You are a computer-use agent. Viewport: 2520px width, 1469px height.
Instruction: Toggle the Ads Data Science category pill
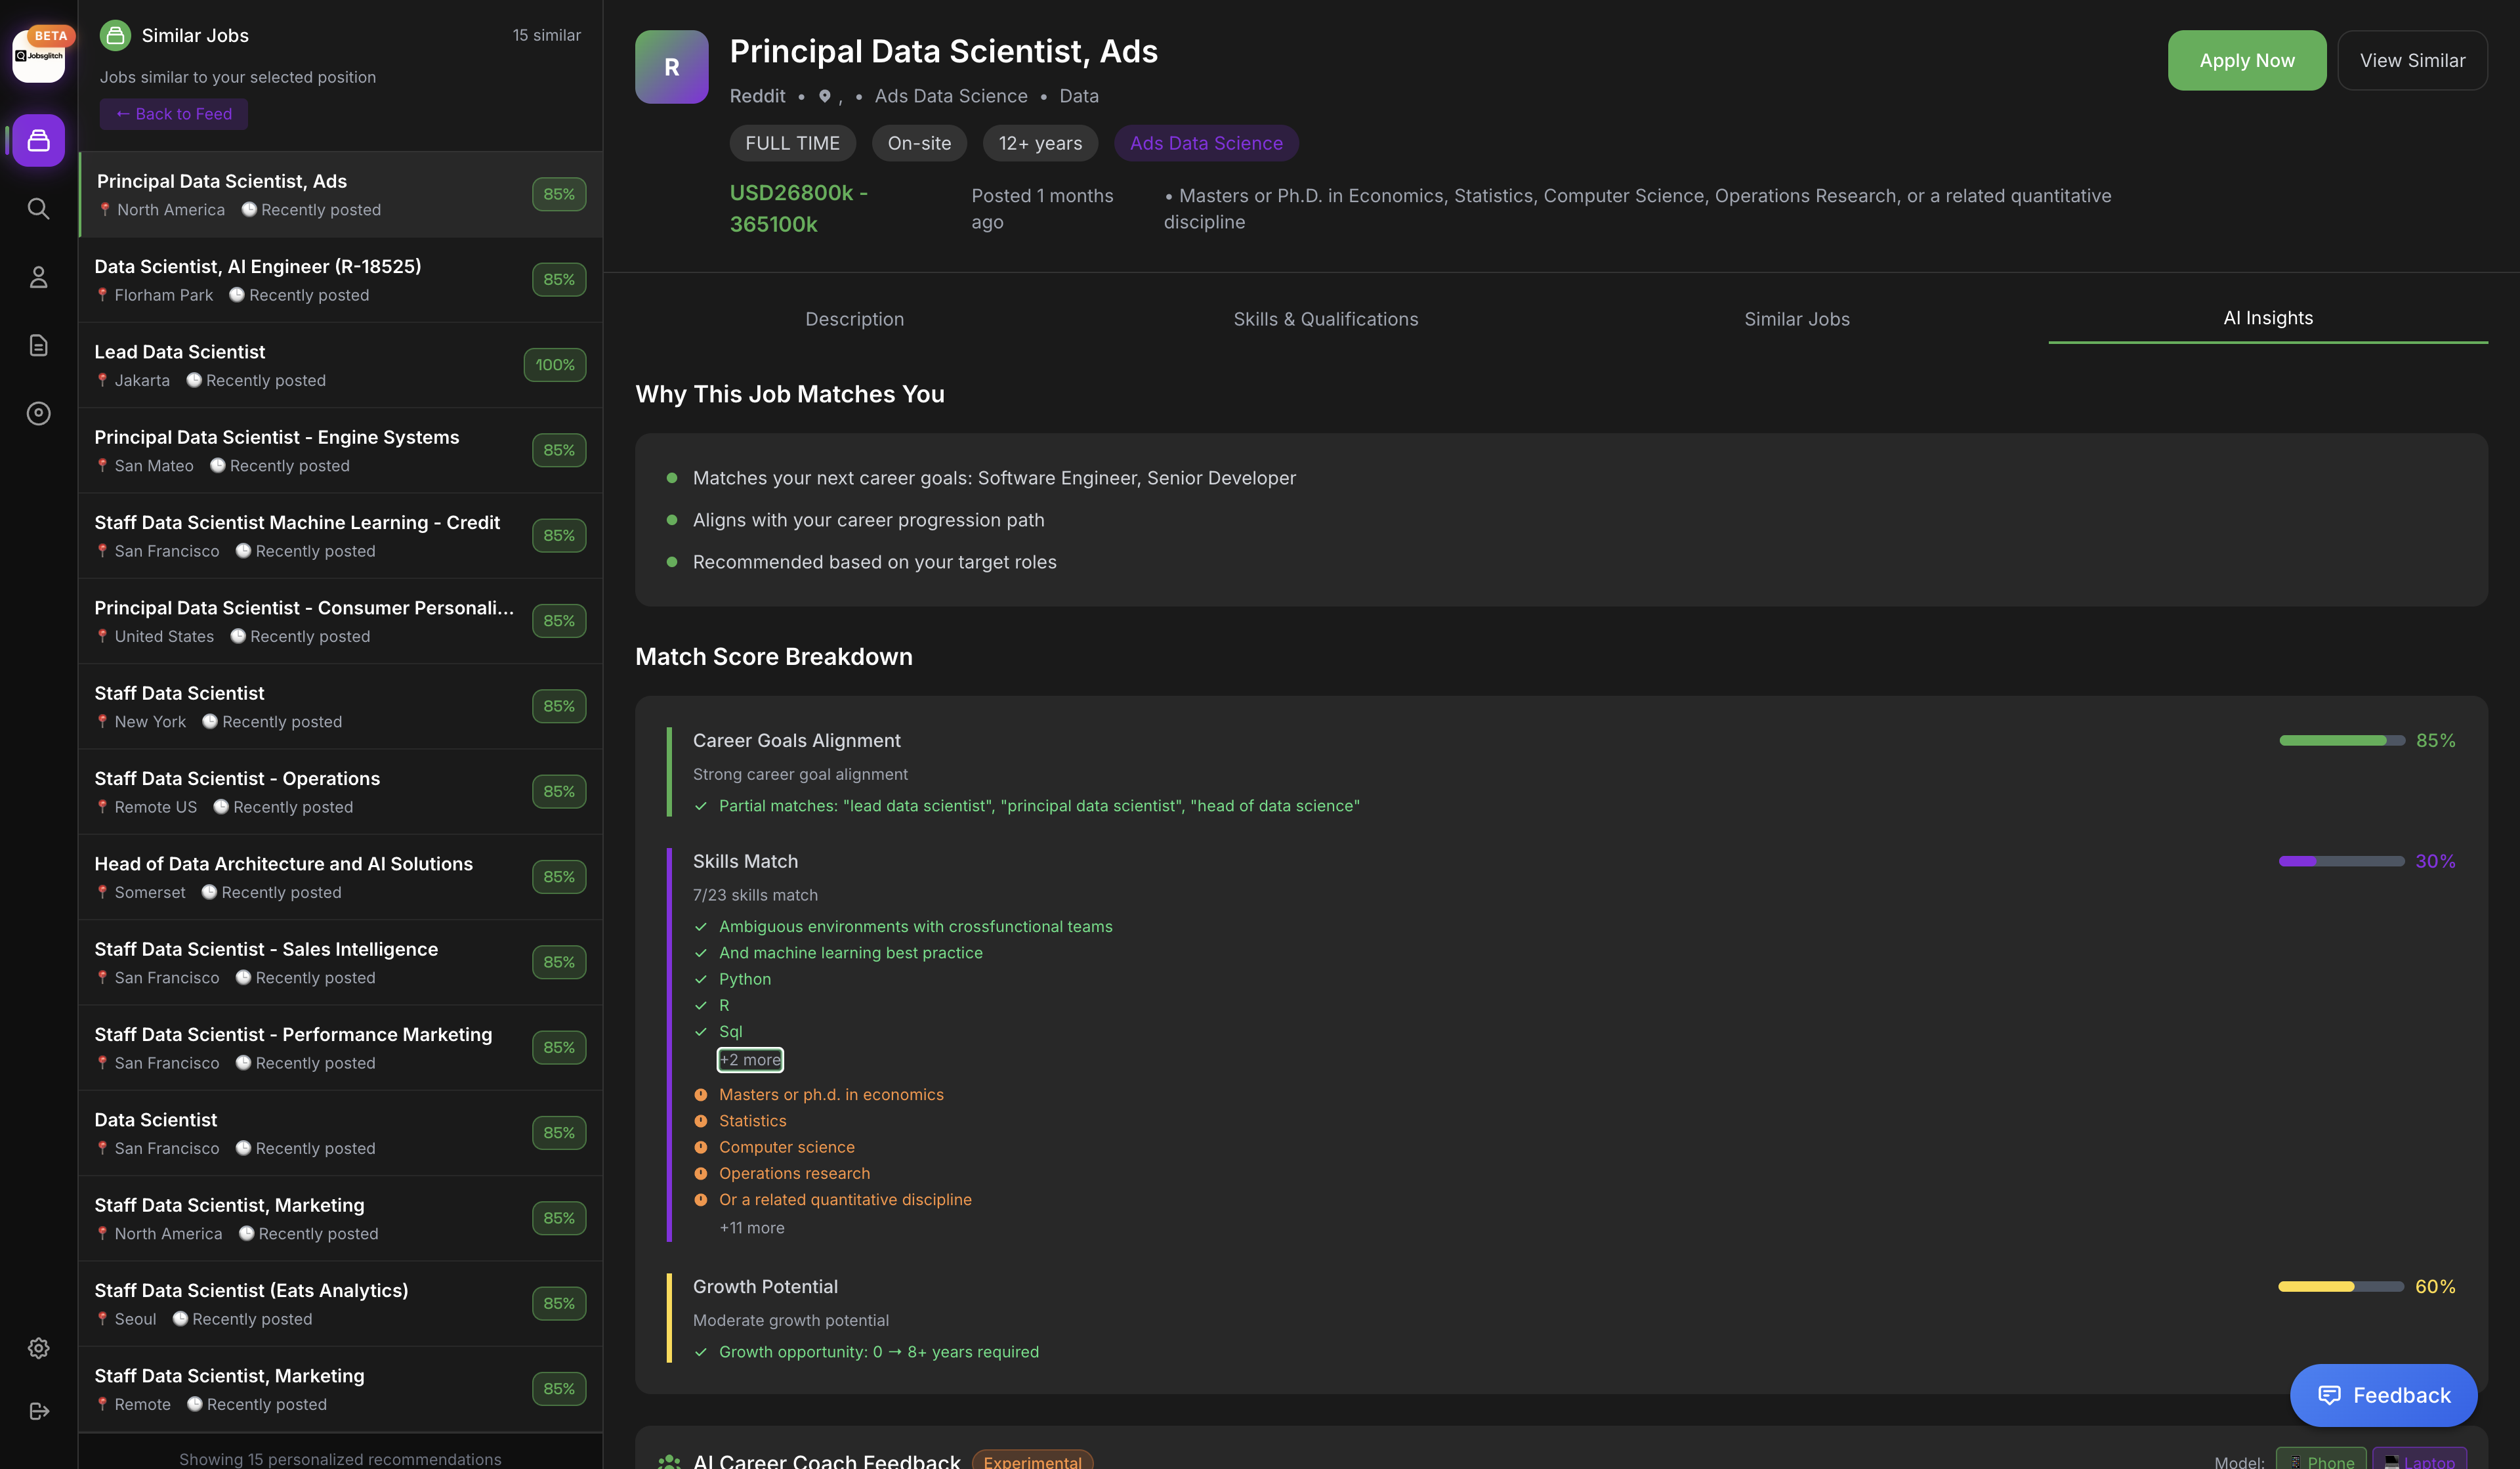point(1206,143)
